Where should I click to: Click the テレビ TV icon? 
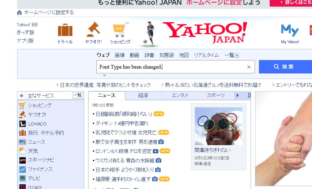23,178
